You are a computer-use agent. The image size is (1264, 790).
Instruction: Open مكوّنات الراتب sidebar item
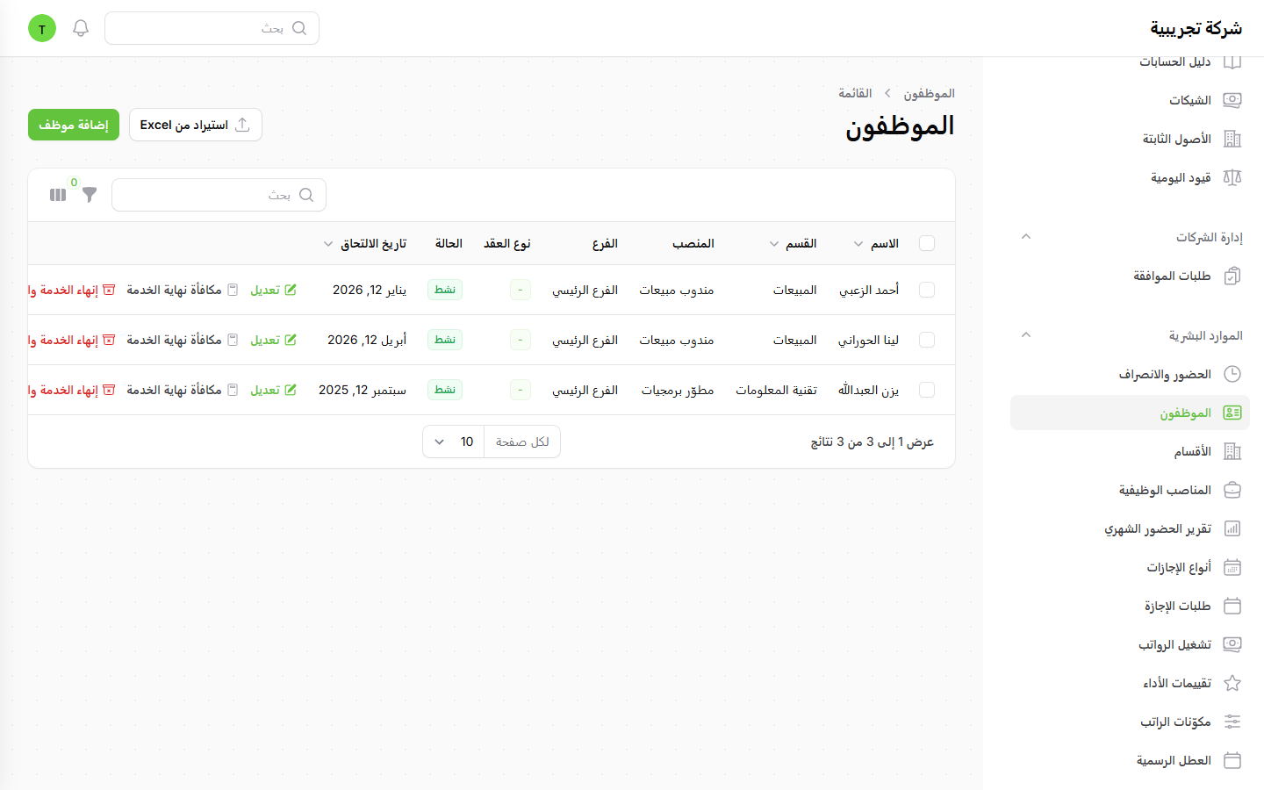click(x=1130, y=722)
